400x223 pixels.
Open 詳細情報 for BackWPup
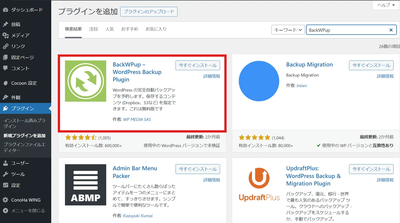(x=212, y=76)
